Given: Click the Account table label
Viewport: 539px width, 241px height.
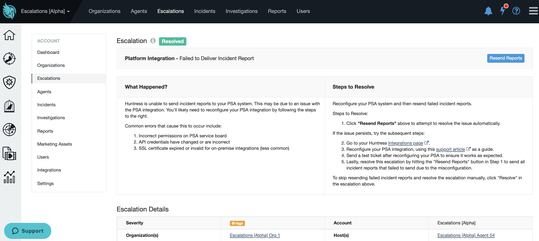Looking at the screenshot, I should coord(343,223).
